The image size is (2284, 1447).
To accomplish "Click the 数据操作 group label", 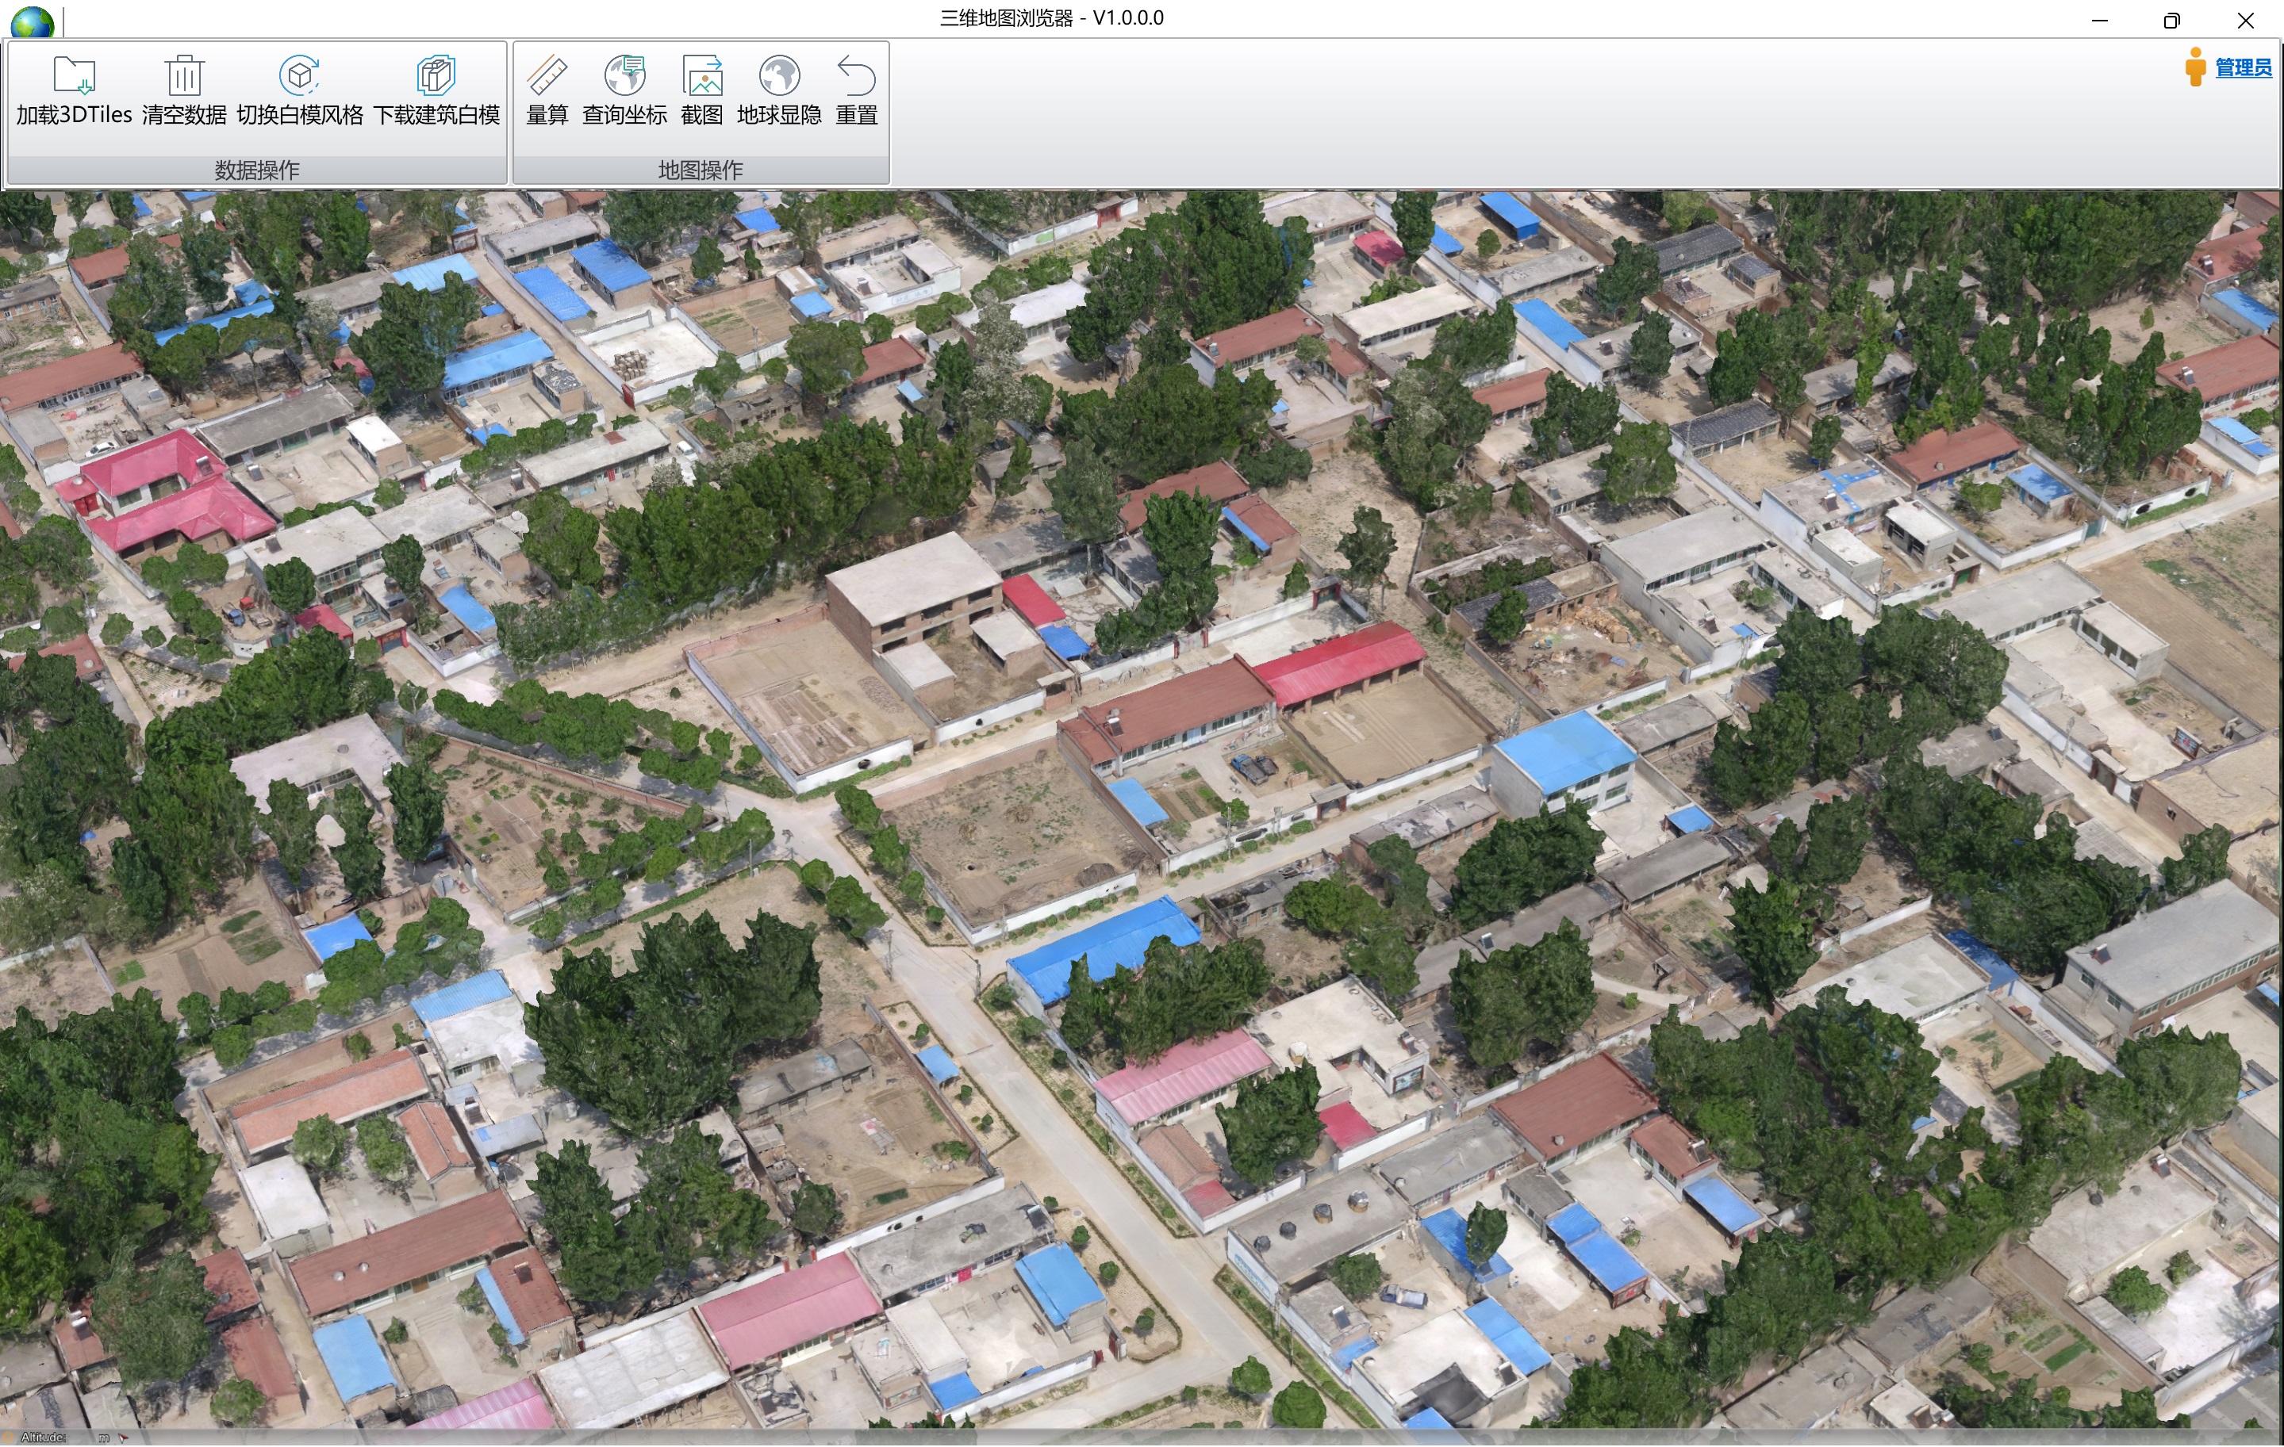I will click(255, 170).
